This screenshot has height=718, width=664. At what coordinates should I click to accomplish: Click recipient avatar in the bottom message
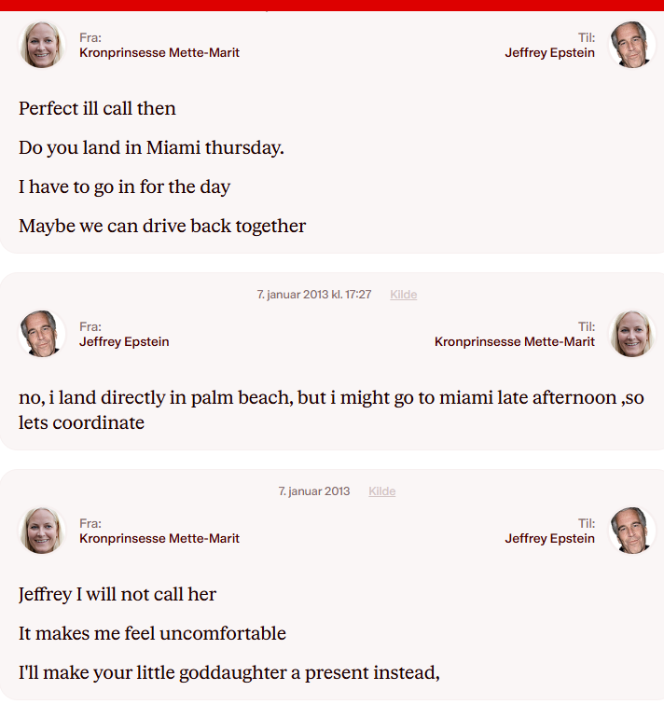pyautogui.click(x=631, y=531)
